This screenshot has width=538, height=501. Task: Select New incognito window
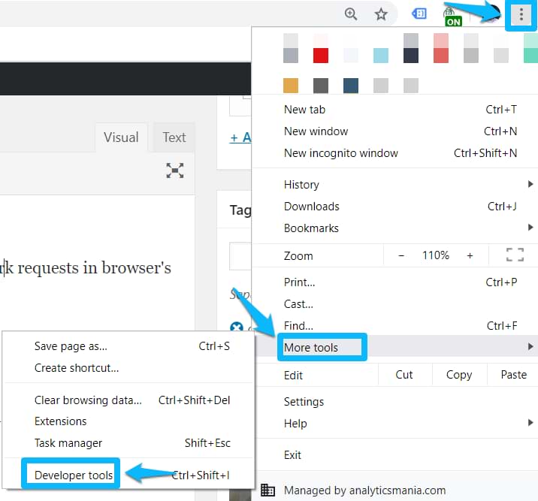click(340, 152)
